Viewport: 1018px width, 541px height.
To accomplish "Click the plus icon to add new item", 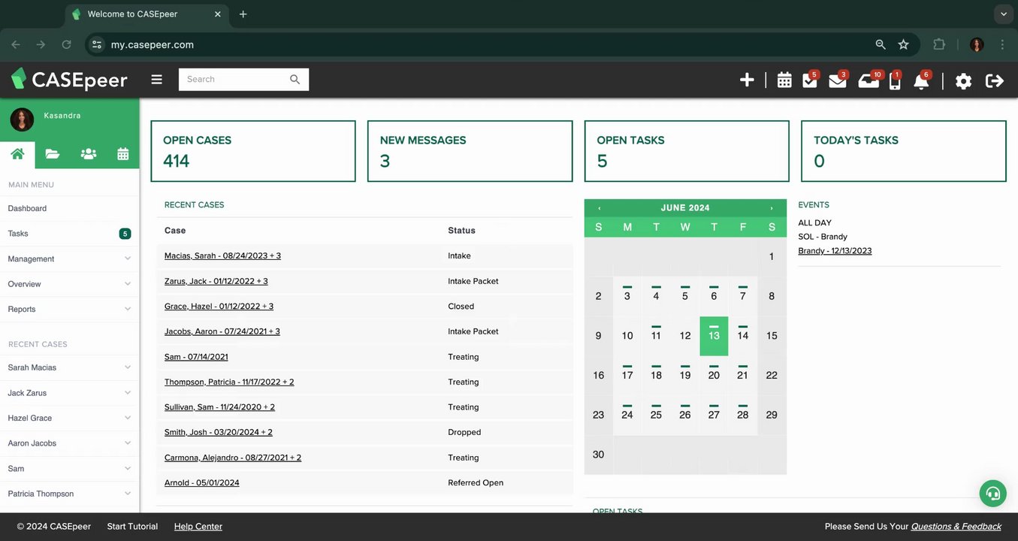I will 747,80.
